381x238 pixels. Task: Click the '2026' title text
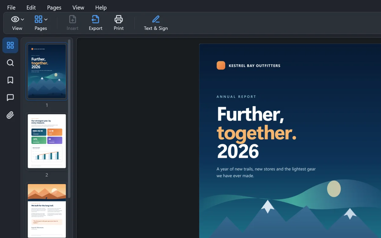(x=238, y=151)
